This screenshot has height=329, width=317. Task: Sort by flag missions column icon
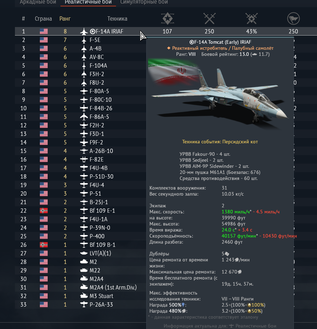[293, 18]
